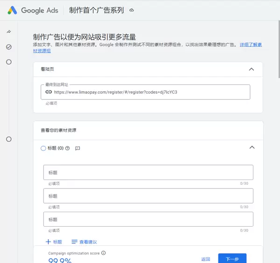Click the link icon in URL field
Image resolution: width=280 pixels, height=263 pixels.
point(49,92)
